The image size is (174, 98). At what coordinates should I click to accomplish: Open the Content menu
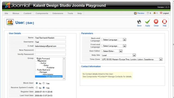click(x=27, y=13)
